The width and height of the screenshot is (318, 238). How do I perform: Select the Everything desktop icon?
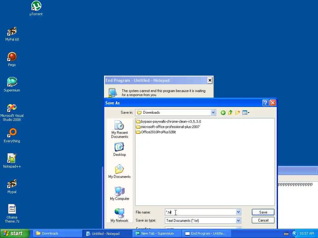pos(12,135)
